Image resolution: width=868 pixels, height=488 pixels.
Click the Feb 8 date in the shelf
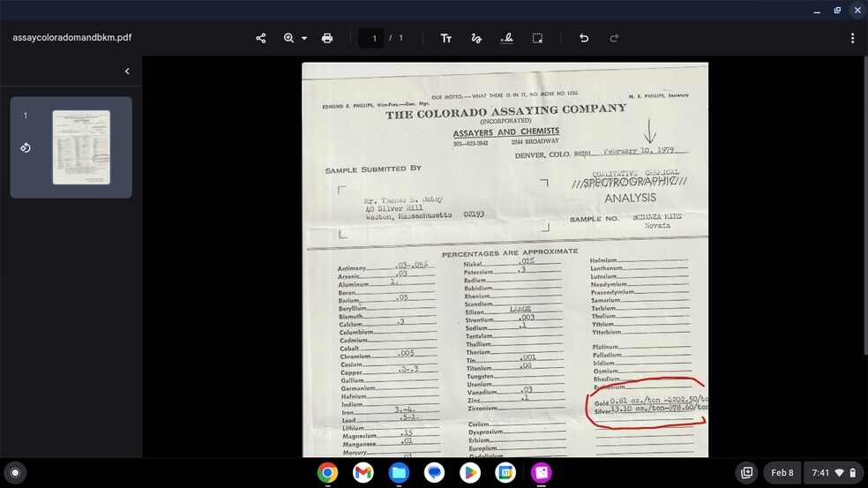click(782, 472)
